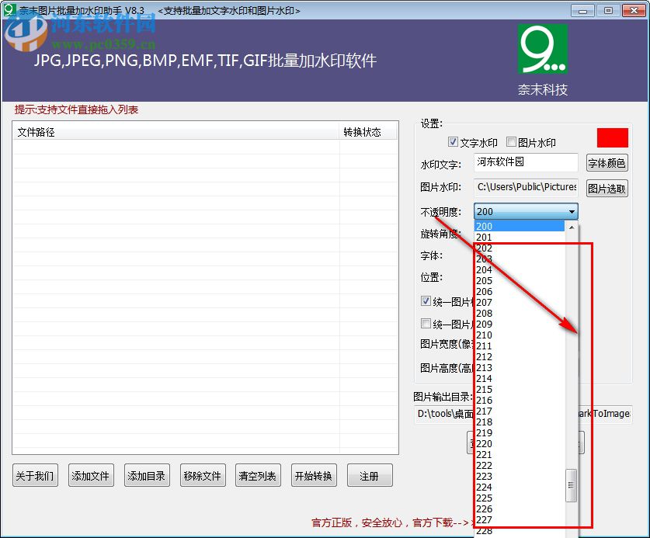
Task: Click the 清空列表 clear list button
Action: 258,475
